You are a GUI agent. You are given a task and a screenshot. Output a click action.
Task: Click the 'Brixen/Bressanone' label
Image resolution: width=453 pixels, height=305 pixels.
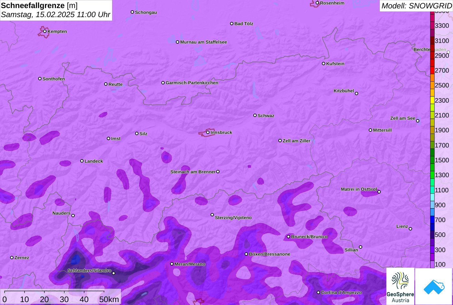270,254
